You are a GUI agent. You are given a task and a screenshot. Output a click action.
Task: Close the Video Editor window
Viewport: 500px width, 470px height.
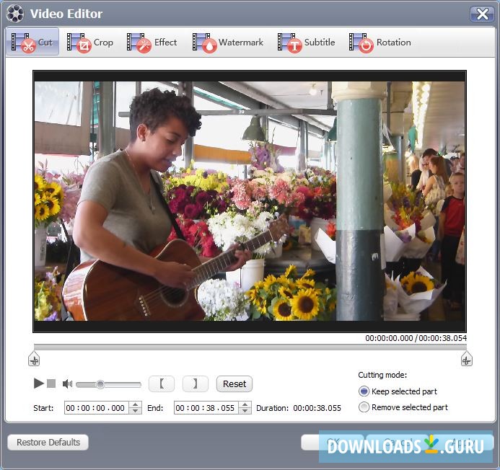tap(482, 14)
